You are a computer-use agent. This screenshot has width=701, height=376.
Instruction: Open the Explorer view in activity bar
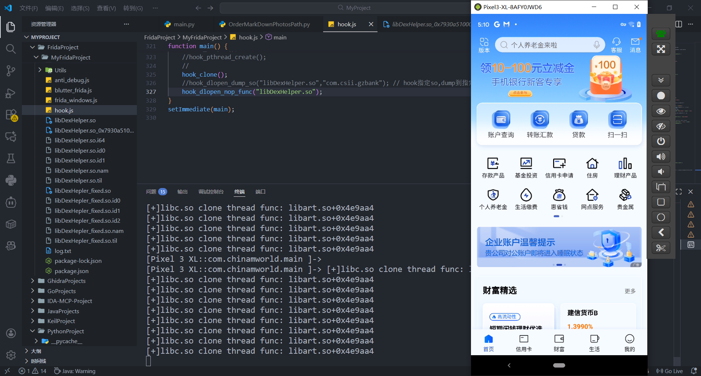[11, 27]
